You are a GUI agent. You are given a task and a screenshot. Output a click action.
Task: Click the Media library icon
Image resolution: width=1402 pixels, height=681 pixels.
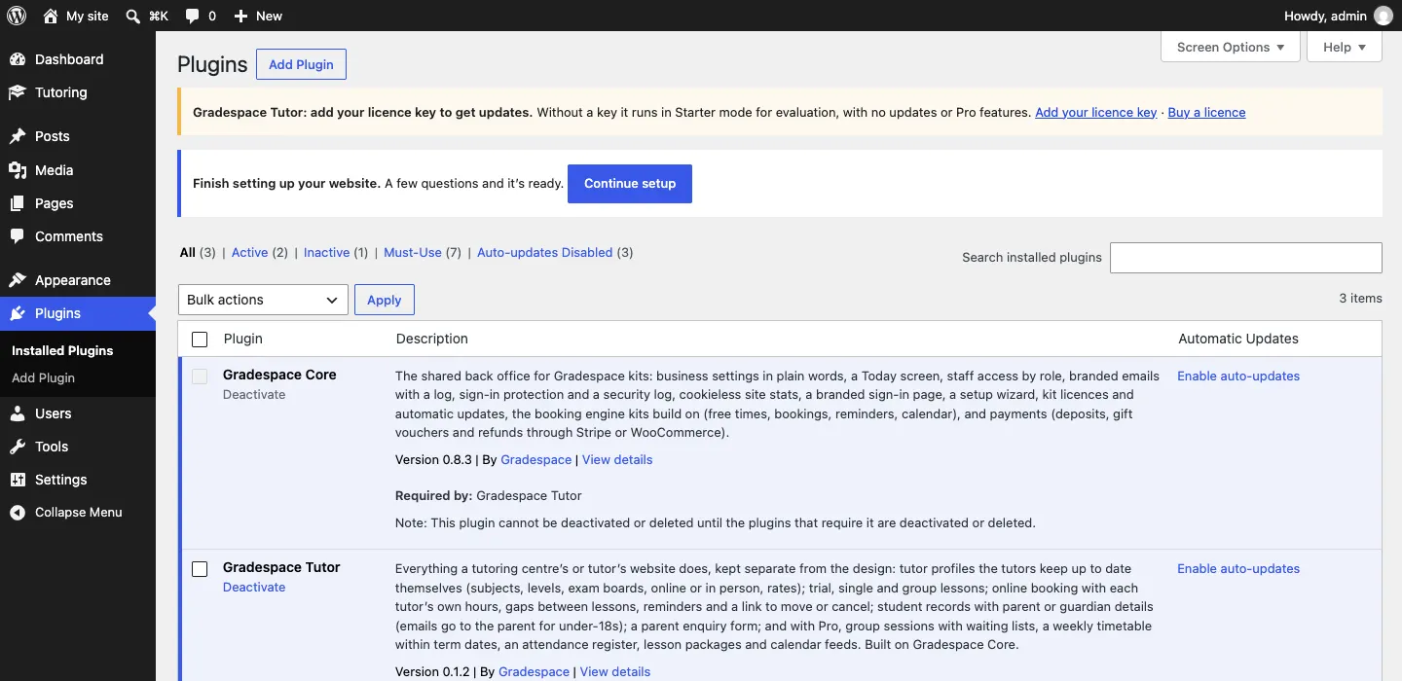point(18,170)
